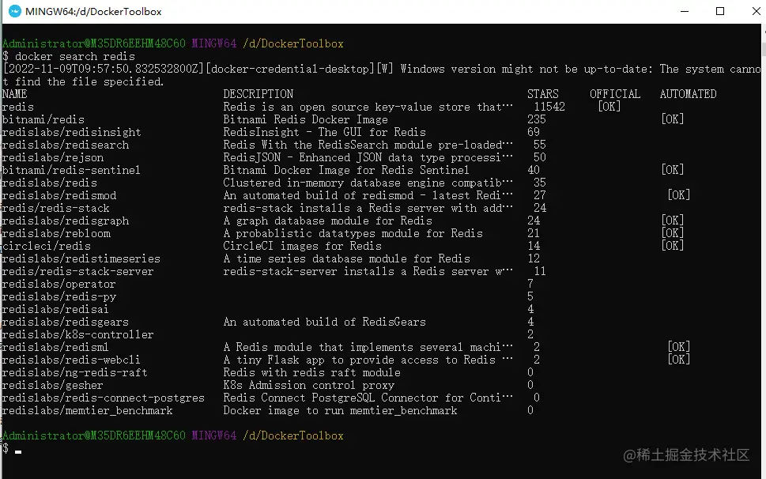Select the 'bitnami/redis-sentinel' image name

71,171
